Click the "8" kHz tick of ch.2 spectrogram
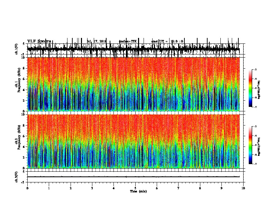The image size is (274, 211). (24, 125)
